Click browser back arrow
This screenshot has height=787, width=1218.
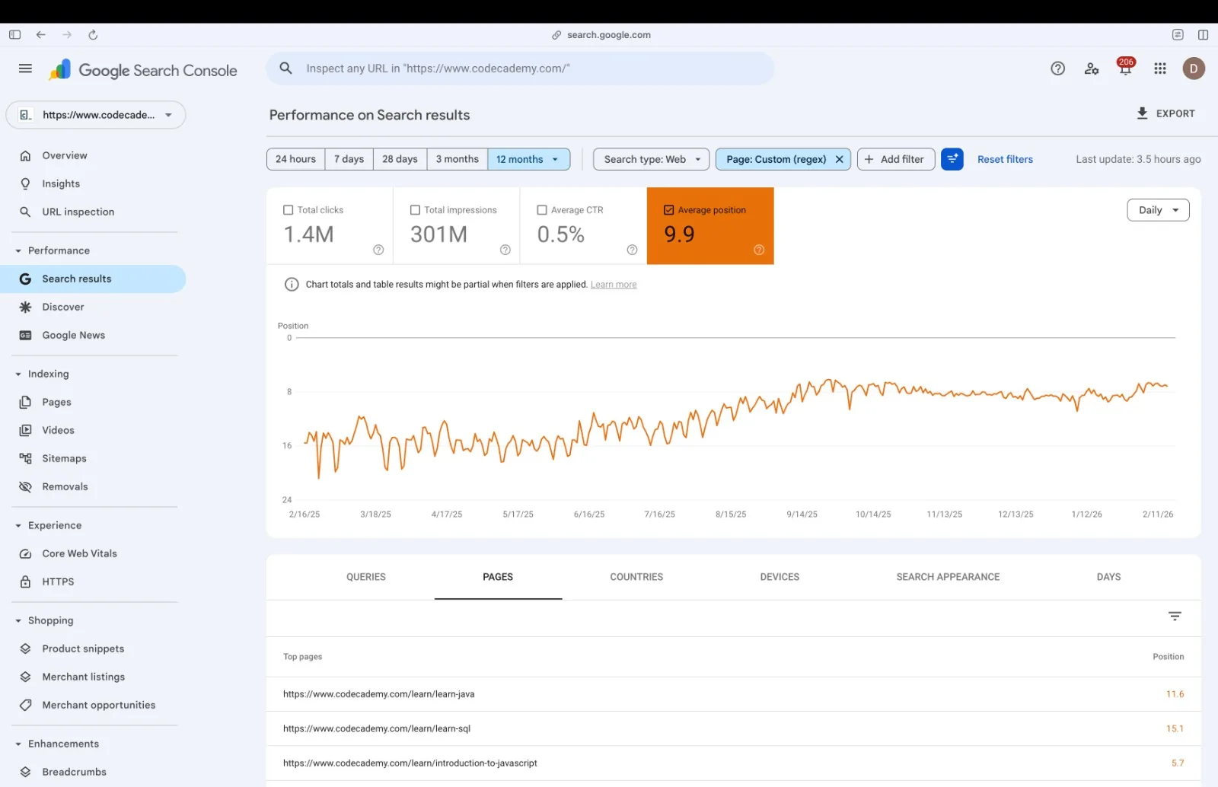[x=41, y=35]
